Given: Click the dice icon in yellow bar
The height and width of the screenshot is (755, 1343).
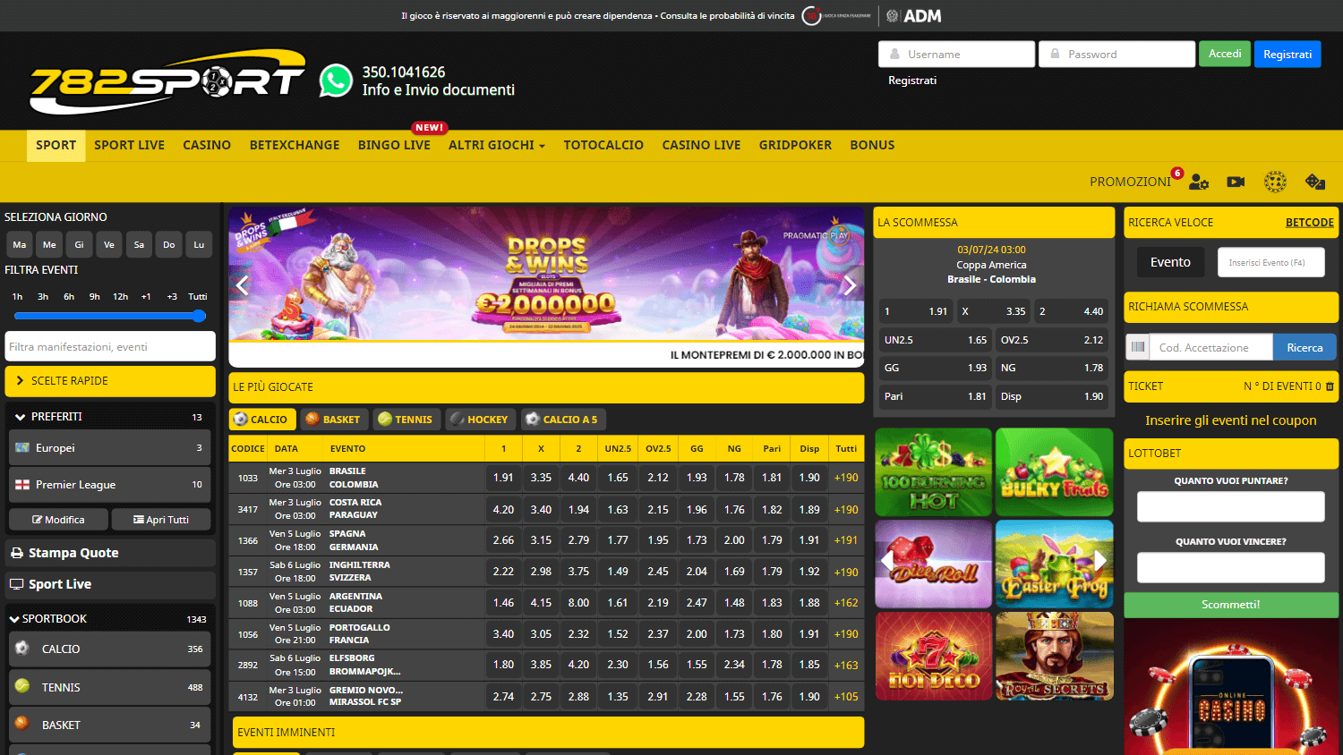Looking at the screenshot, I should (x=1315, y=182).
